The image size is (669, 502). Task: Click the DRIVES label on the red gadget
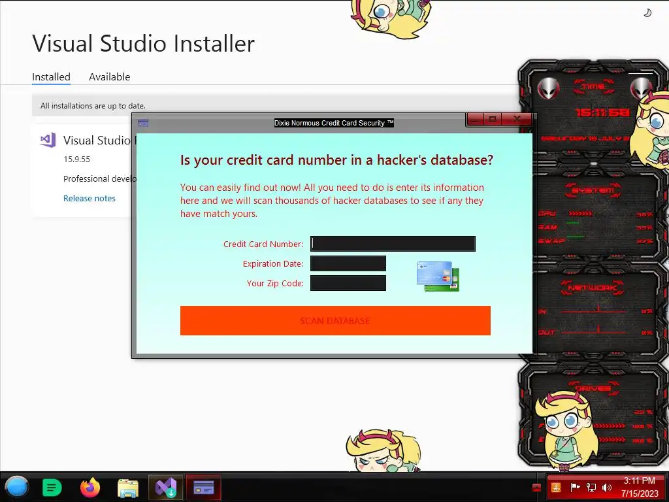(592, 388)
